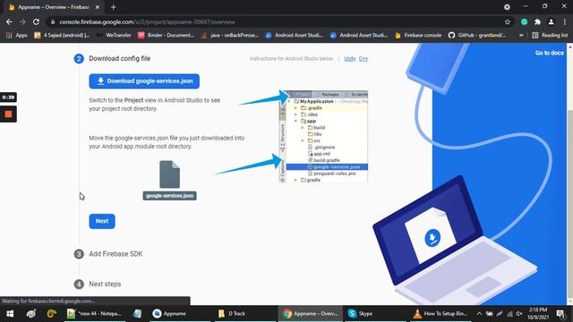This screenshot has width=573, height=322.
Task: Open a new tab with plus icon
Action: click(114, 7)
